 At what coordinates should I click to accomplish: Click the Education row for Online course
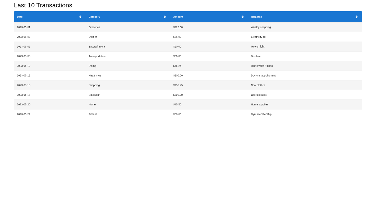pyautogui.click(x=125, y=94)
